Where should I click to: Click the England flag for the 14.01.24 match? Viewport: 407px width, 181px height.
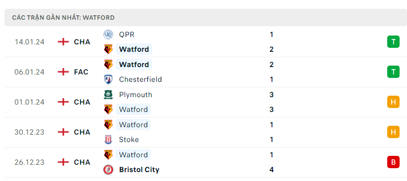[x=63, y=42]
